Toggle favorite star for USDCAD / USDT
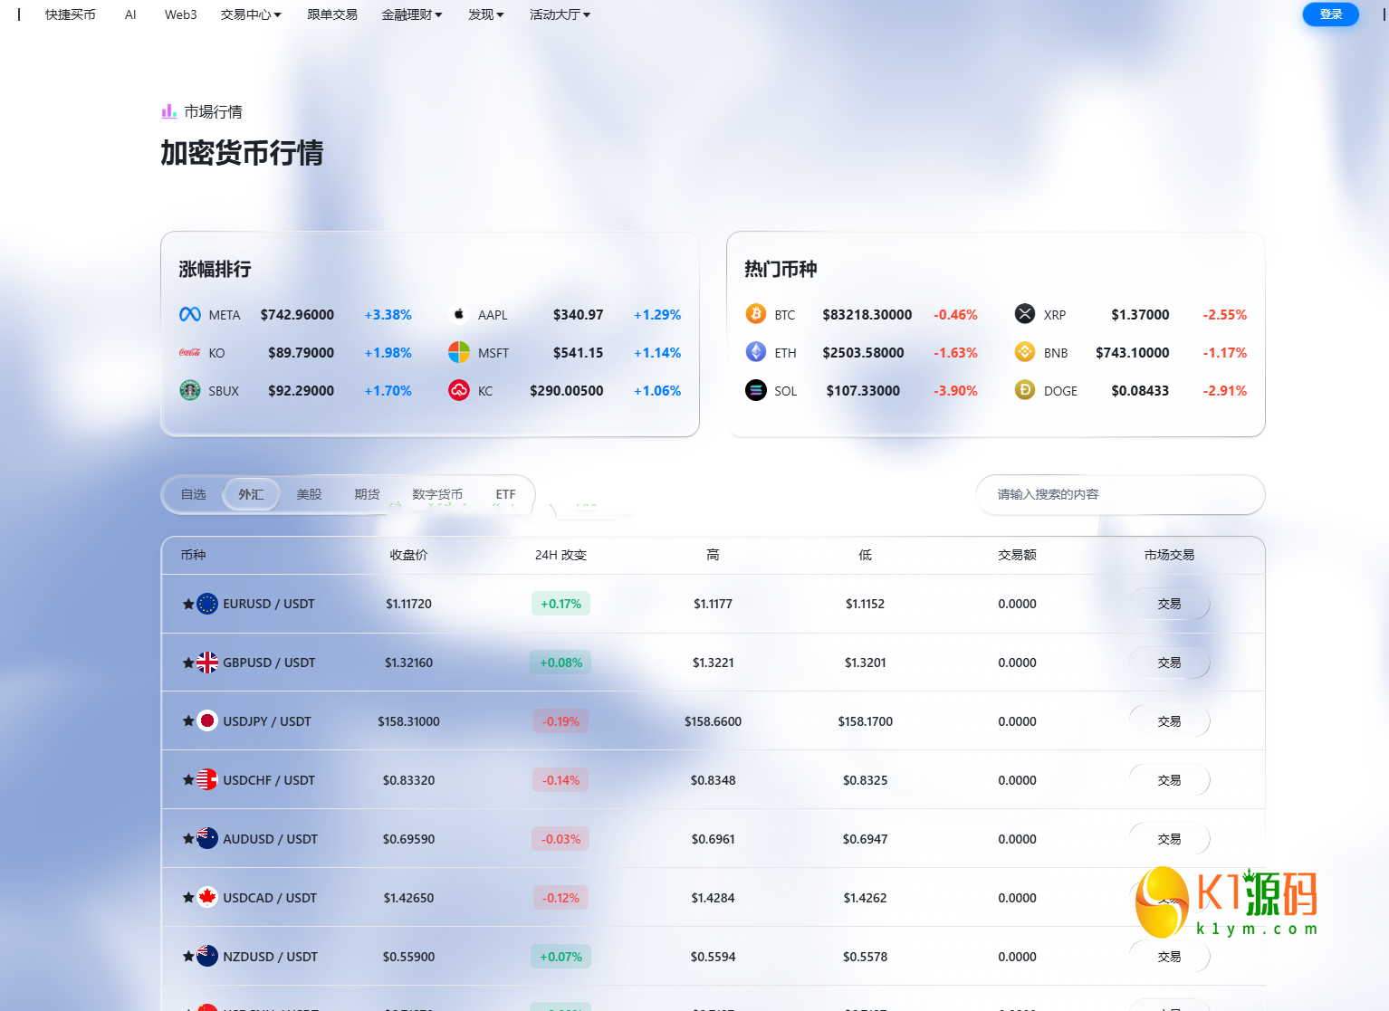The height and width of the screenshot is (1011, 1389). (188, 898)
